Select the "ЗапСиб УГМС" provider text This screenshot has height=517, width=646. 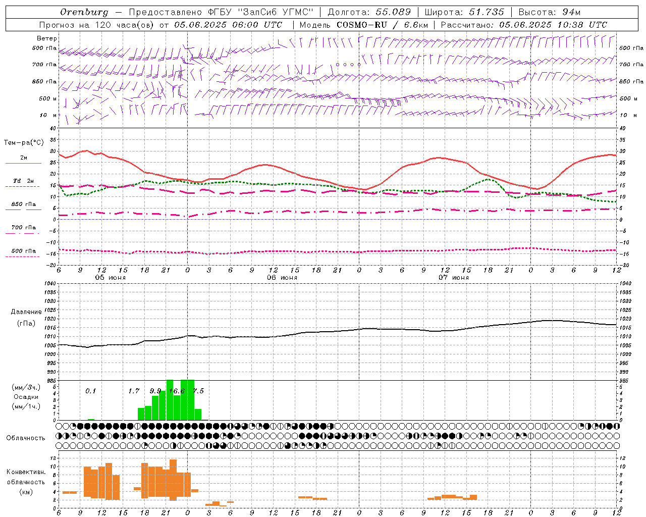pyautogui.click(x=276, y=12)
